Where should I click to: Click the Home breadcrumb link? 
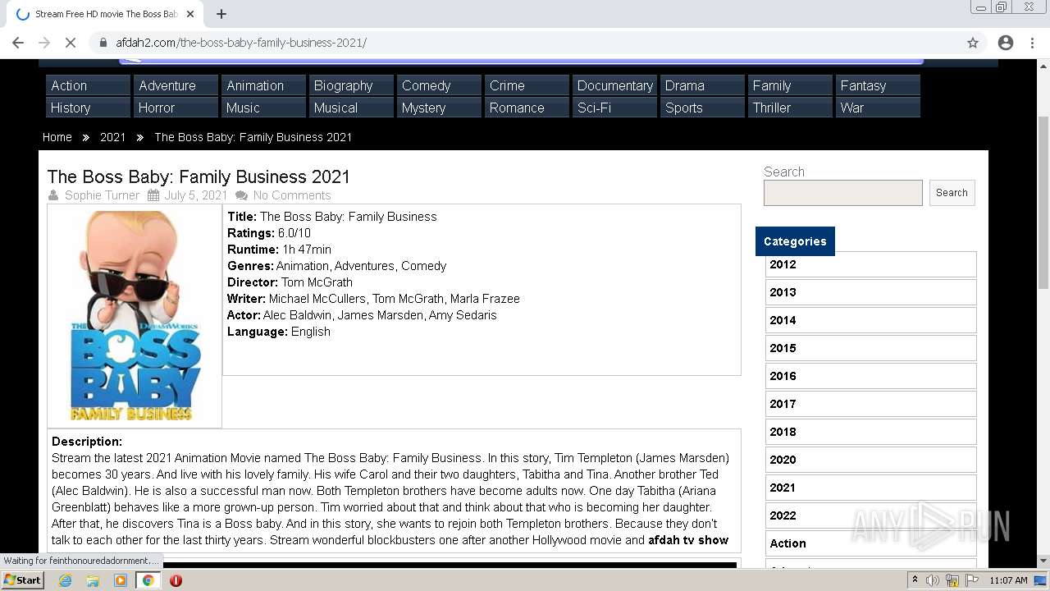[57, 137]
